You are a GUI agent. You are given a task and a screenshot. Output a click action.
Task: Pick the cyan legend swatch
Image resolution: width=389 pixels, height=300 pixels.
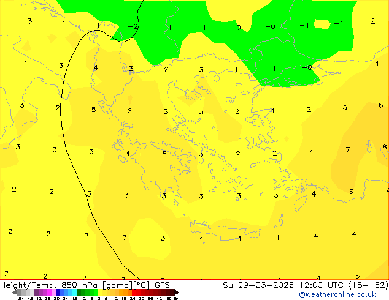74,292
